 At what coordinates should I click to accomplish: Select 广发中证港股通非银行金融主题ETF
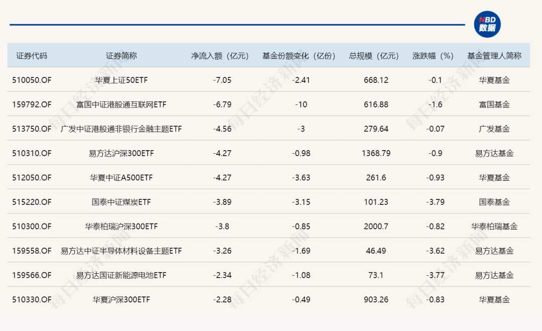tap(121, 129)
